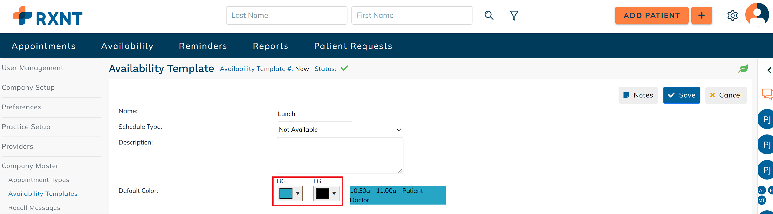The width and height of the screenshot is (773, 214).
Task: Save the availability template
Action: pos(681,95)
